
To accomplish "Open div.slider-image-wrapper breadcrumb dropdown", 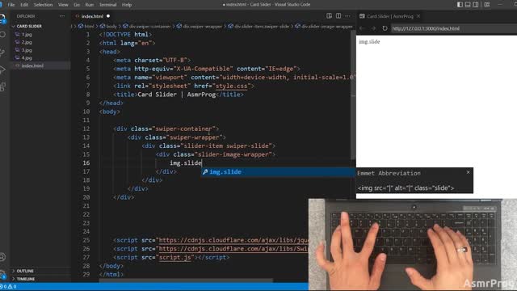I will point(324,27).
